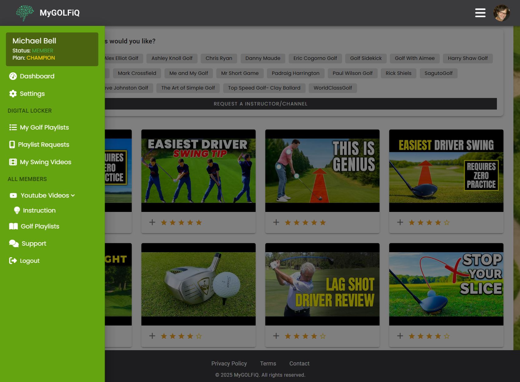Click the Support chat bubbles icon
The image size is (520, 382).
pyautogui.click(x=14, y=243)
